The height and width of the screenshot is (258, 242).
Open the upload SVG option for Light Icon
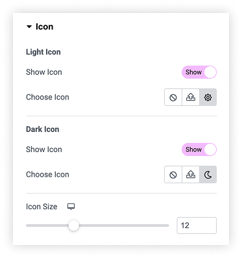(191, 97)
